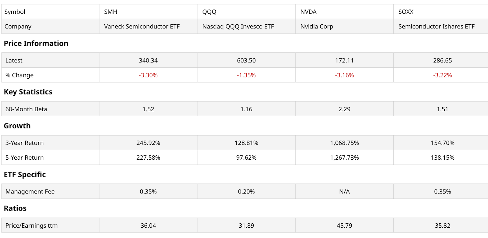
Task: Click the QQQ symbol header cell
Action: point(209,12)
